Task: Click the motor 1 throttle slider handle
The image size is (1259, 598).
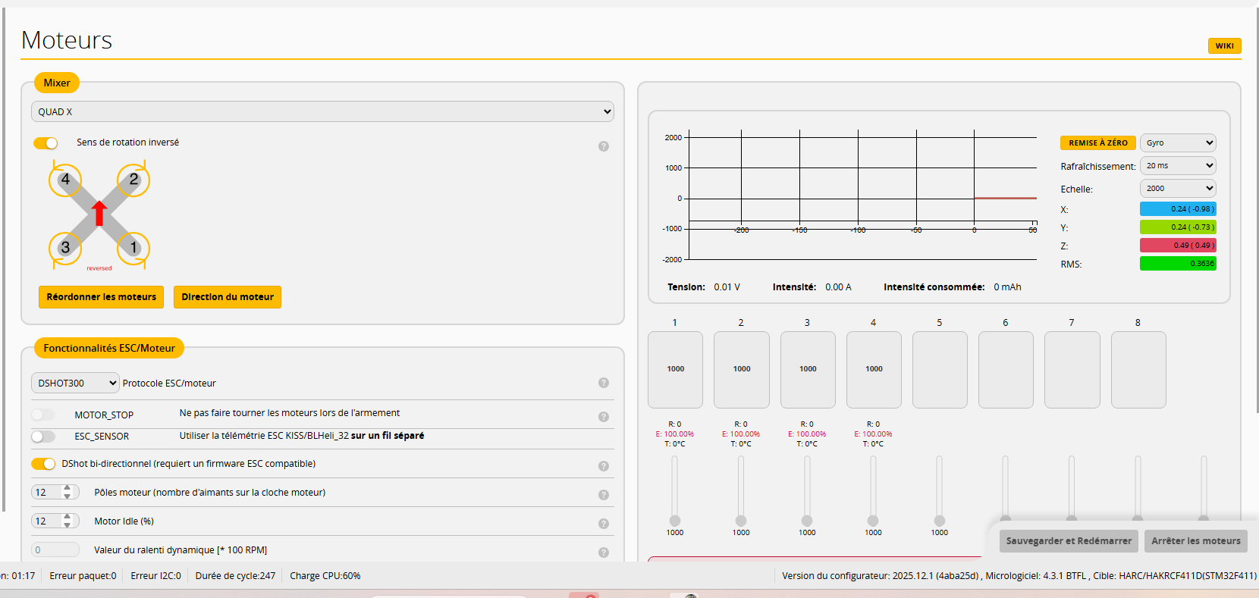Action: point(675,521)
